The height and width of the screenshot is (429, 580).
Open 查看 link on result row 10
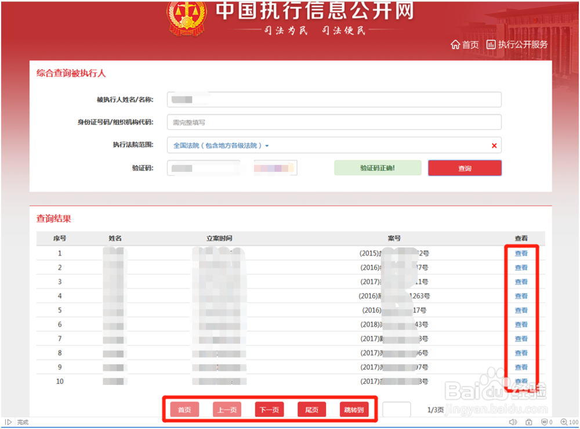[520, 381]
